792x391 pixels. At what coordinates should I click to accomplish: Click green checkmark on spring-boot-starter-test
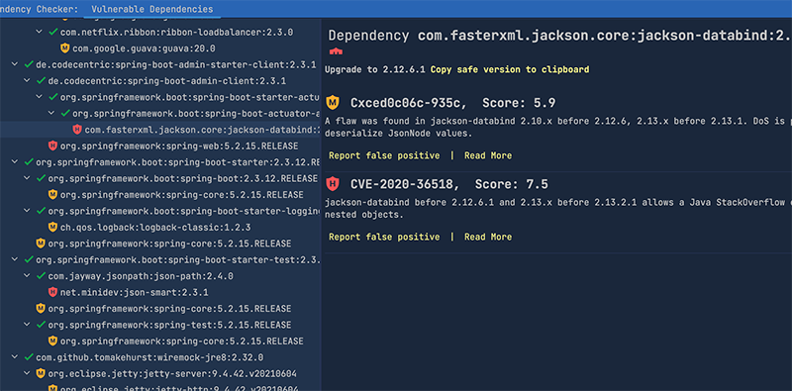29,259
